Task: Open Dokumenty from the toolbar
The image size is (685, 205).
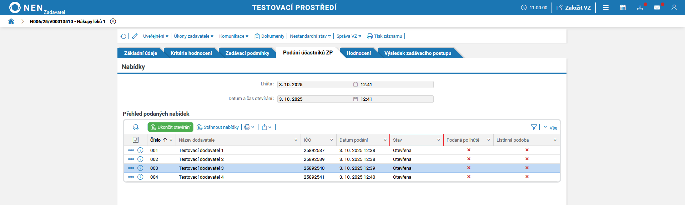Action: click(270, 36)
